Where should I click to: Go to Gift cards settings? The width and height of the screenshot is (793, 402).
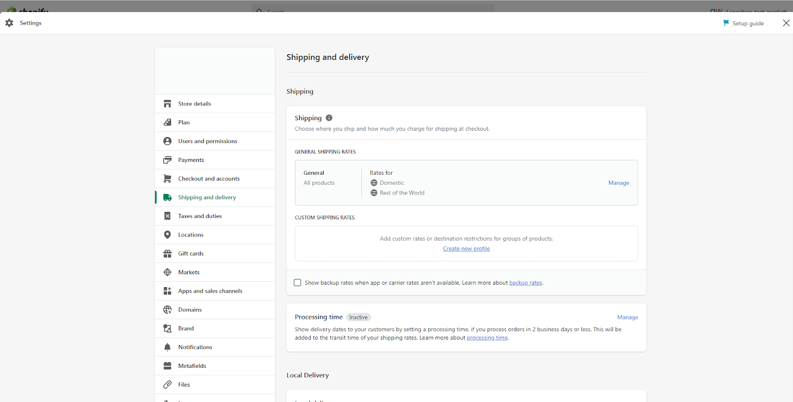(x=215, y=253)
